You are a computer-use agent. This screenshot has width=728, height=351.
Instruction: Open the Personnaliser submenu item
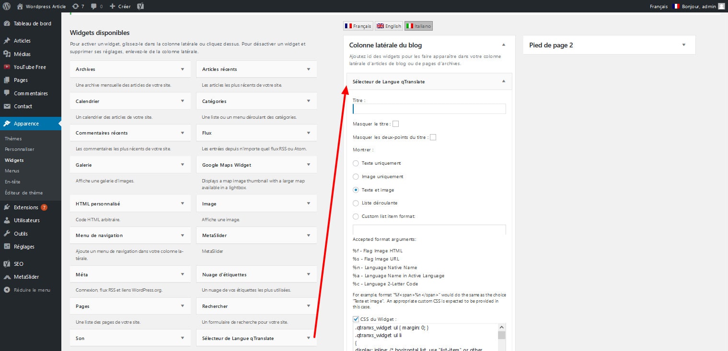point(19,149)
